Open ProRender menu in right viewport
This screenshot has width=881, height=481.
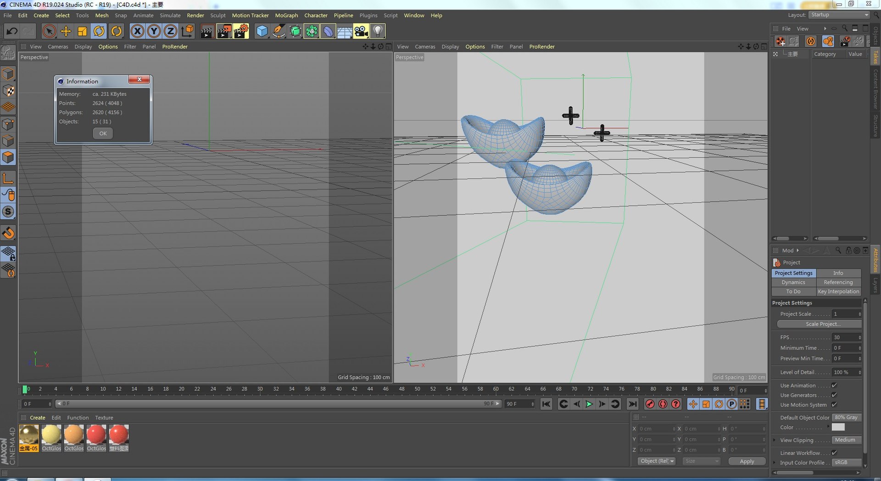(542, 46)
